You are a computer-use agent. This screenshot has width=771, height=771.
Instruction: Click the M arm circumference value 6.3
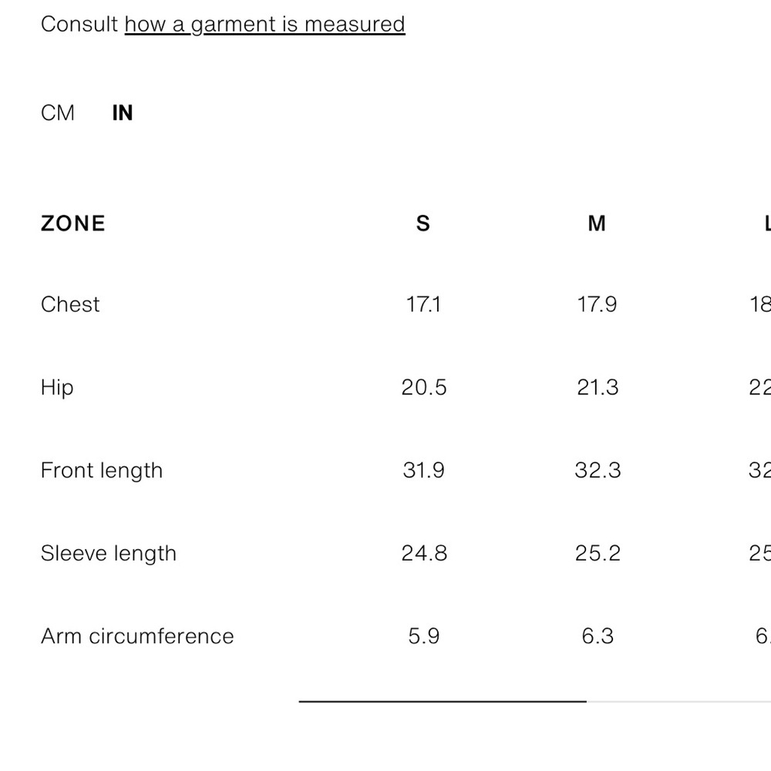pos(598,637)
